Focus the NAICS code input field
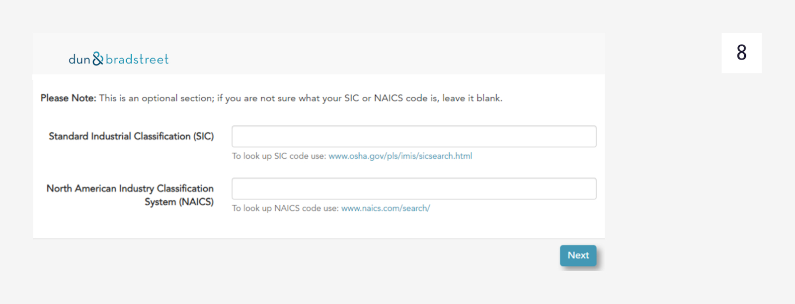The width and height of the screenshot is (795, 304). (413, 188)
